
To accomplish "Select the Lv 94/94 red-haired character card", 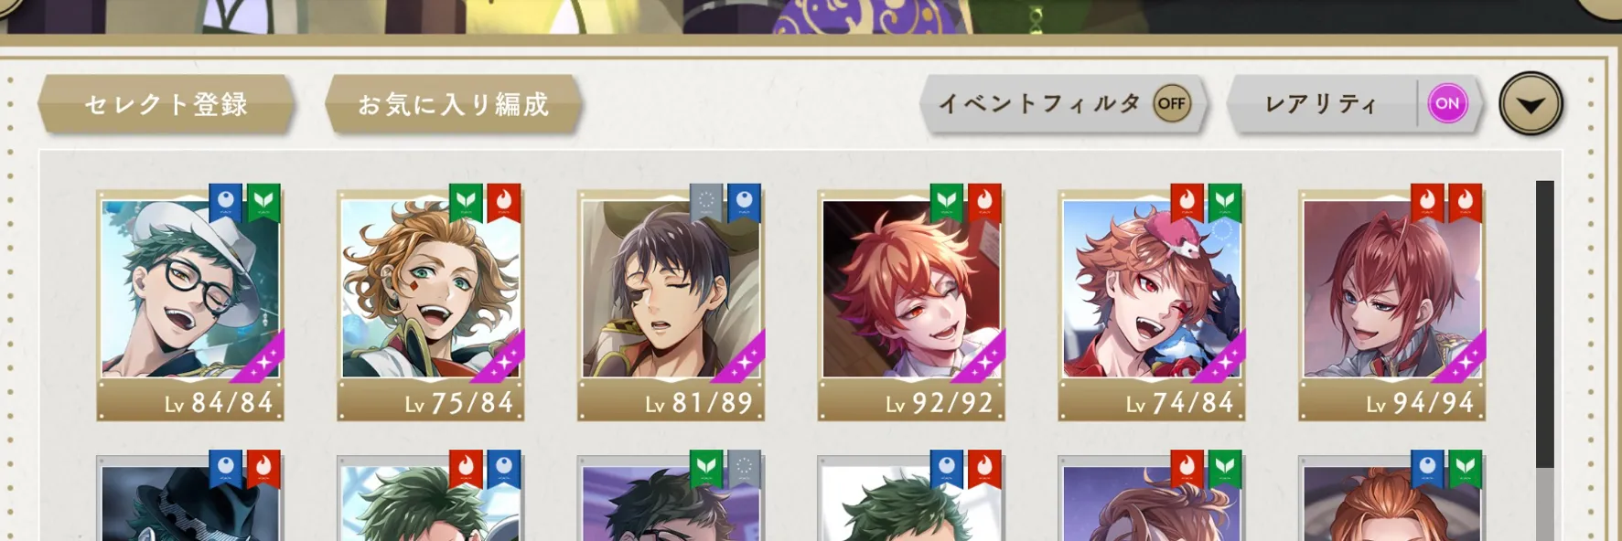I will click(x=1391, y=305).
